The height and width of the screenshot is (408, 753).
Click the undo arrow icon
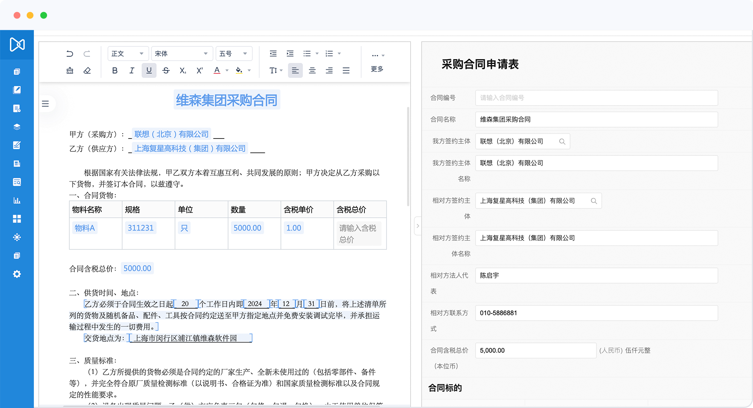pyautogui.click(x=70, y=53)
